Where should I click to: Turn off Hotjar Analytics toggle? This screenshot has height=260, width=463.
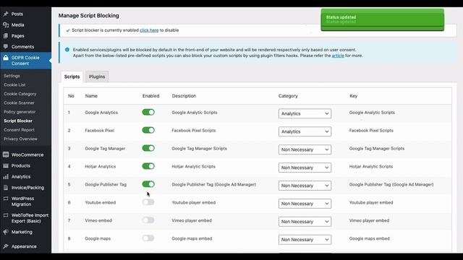(x=148, y=166)
